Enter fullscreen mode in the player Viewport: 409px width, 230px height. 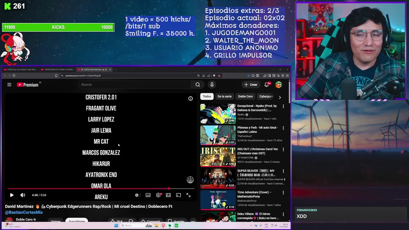[x=189, y=195]
